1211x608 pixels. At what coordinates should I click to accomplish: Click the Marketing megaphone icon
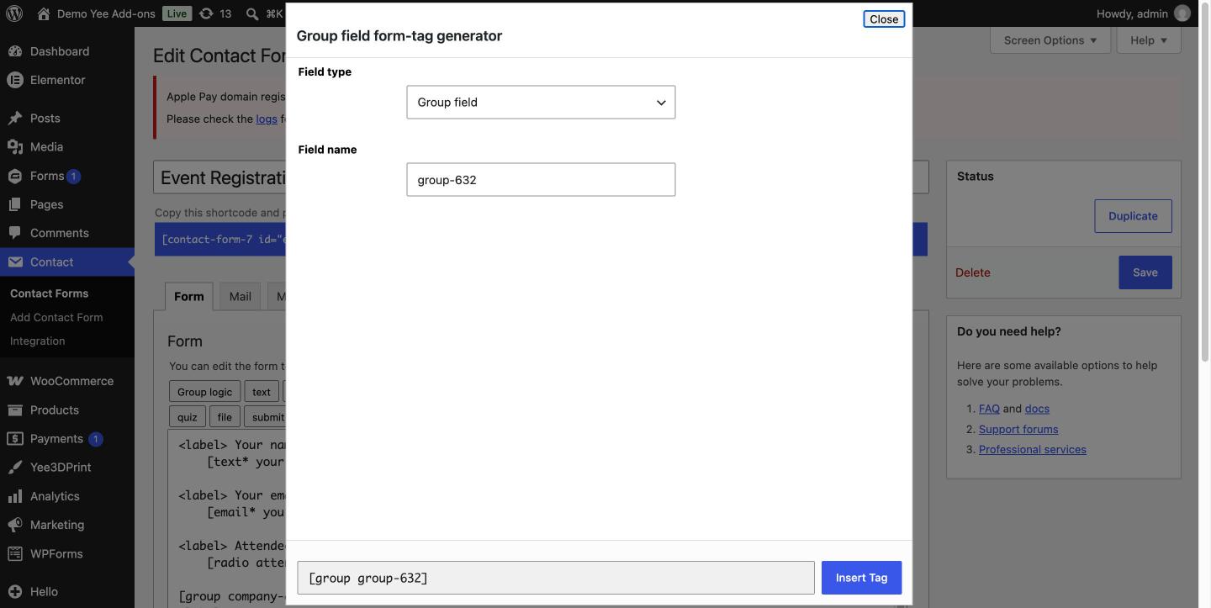14,525
